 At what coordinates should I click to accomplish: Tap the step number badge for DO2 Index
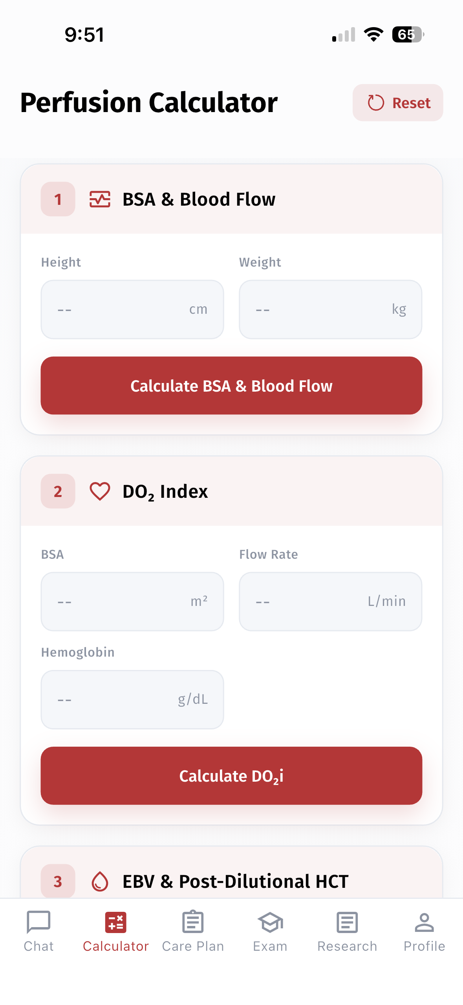pos(58,491)
